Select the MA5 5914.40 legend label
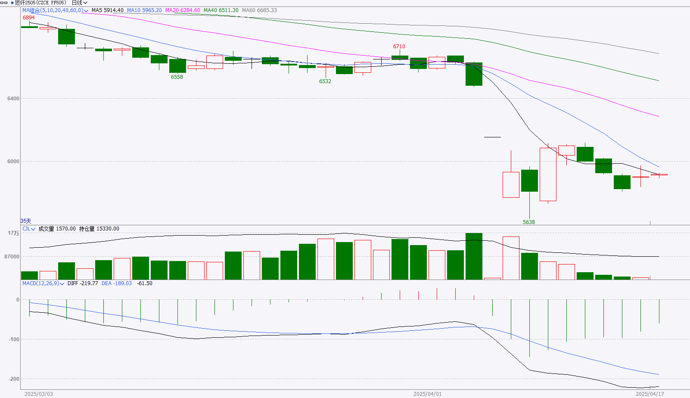 point(107,10)
